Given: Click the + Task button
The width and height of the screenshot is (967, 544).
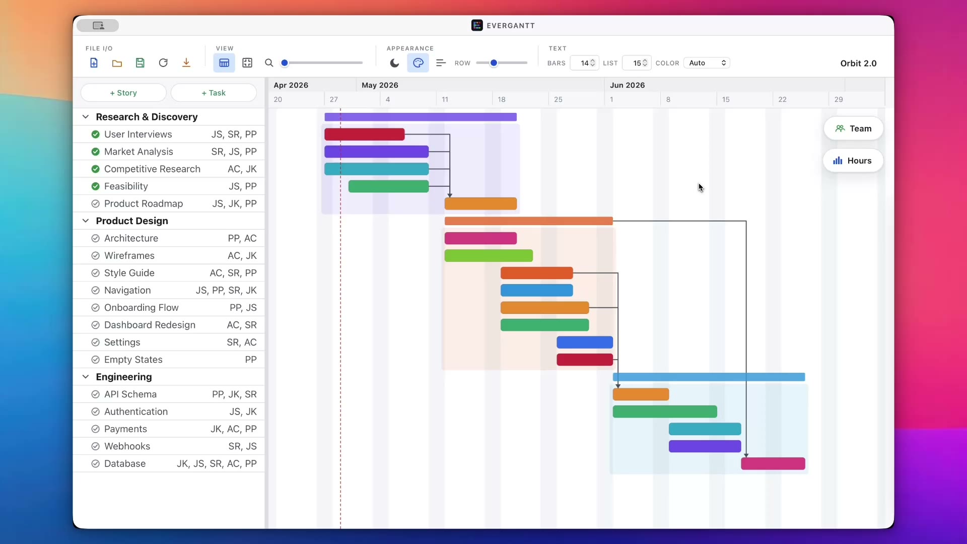Looking at the screenshot, I should pos(214,93).
